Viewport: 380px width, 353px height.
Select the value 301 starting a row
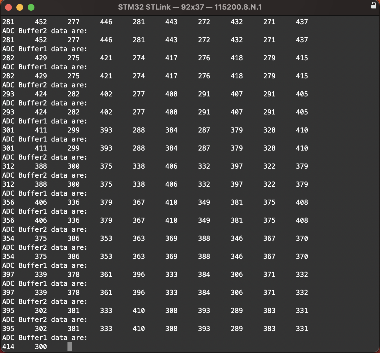coord(8,130)
